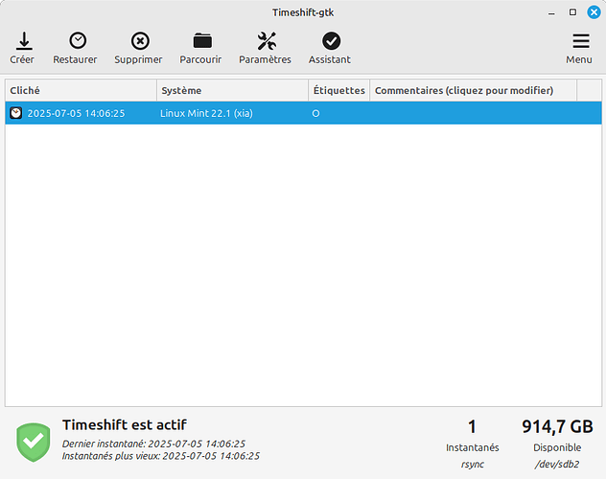Browse snapshot with the Parcourir folder icon

tap(202, 40)
